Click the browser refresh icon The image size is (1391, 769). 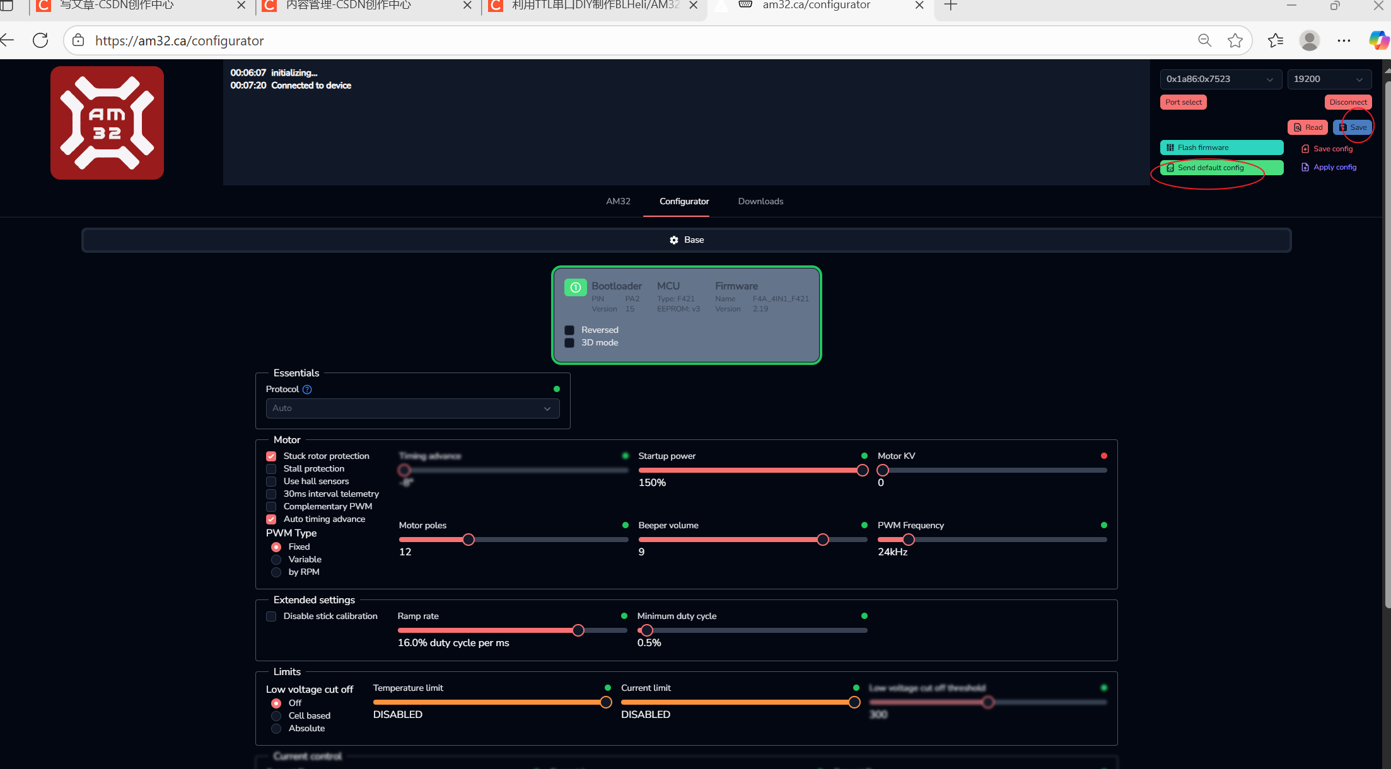[40, 40]
